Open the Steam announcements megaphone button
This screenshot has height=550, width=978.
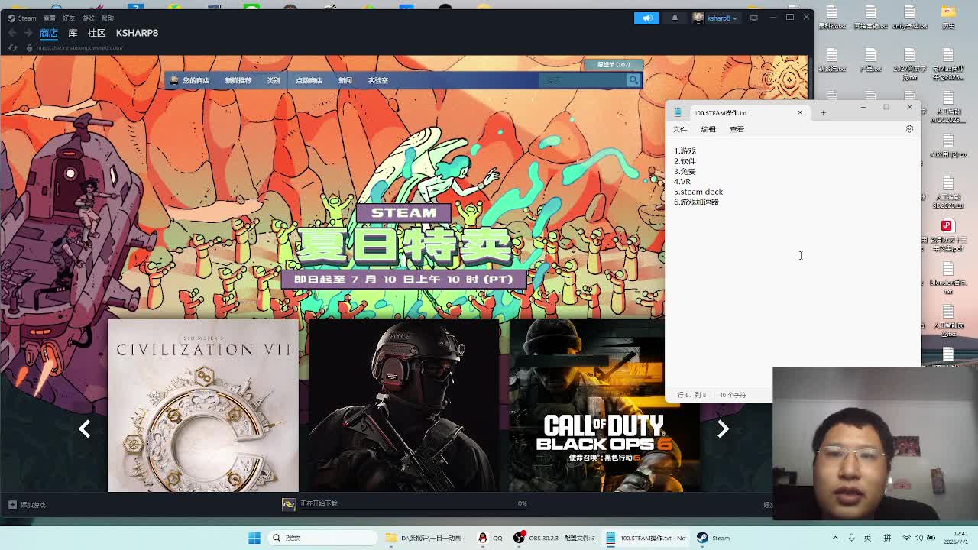(646, 18)
